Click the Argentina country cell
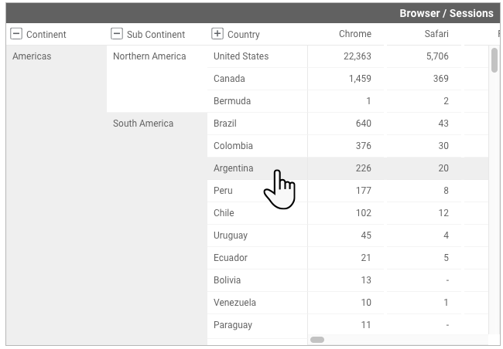 (234, 168)
